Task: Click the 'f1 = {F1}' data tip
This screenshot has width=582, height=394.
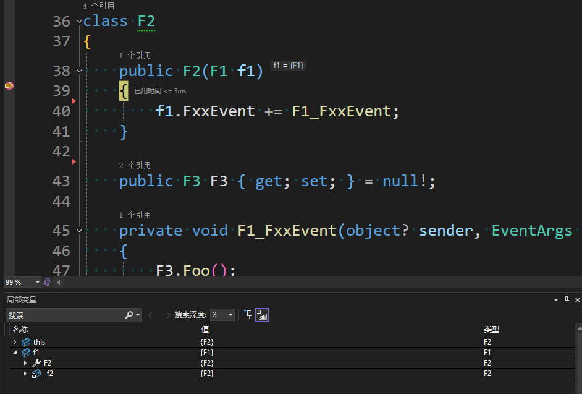Action: coord(289,66)
